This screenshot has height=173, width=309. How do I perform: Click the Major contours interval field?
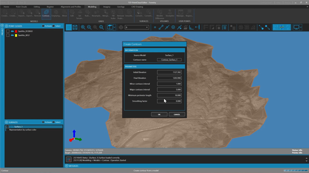(x=169, y=90)
